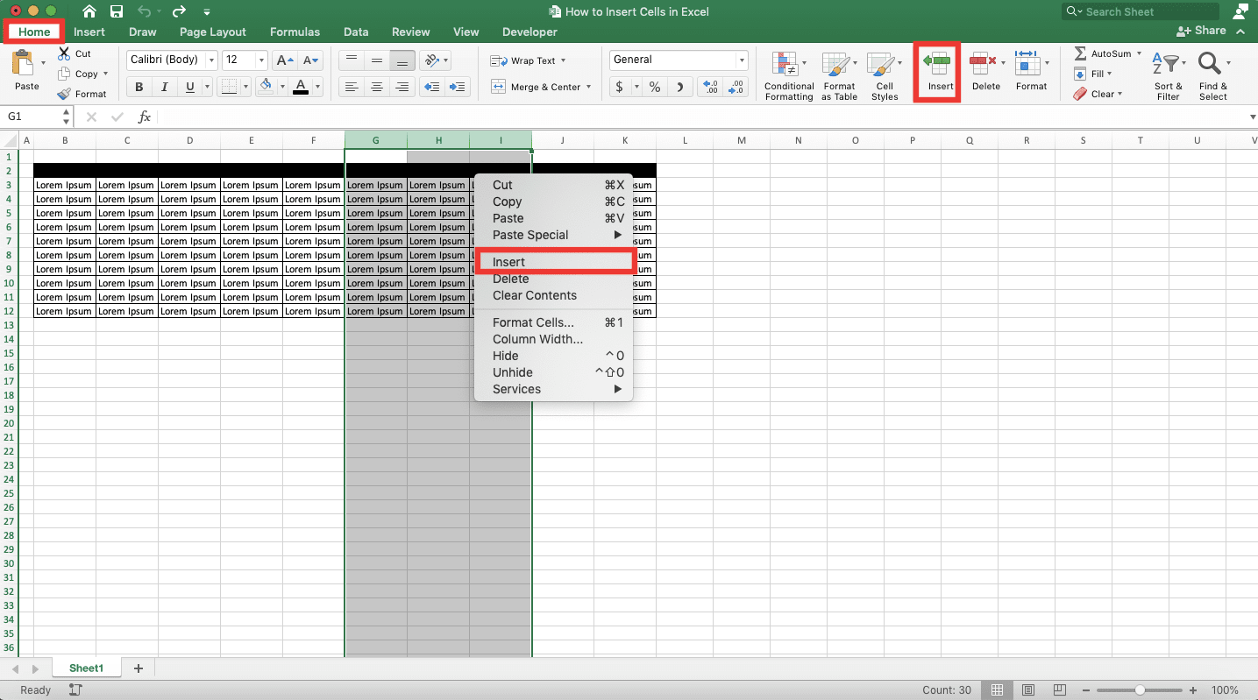Toggle Italic formatting
This screenshot has width=1258, height=700.
(164, 87)
